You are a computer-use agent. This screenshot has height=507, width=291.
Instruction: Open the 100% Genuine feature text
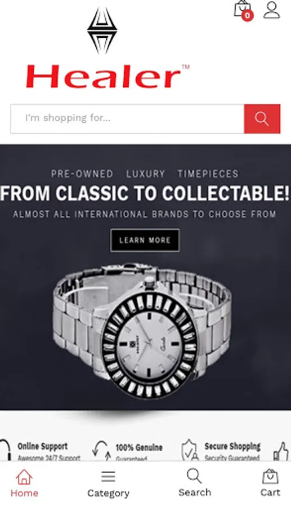[139, 452]
